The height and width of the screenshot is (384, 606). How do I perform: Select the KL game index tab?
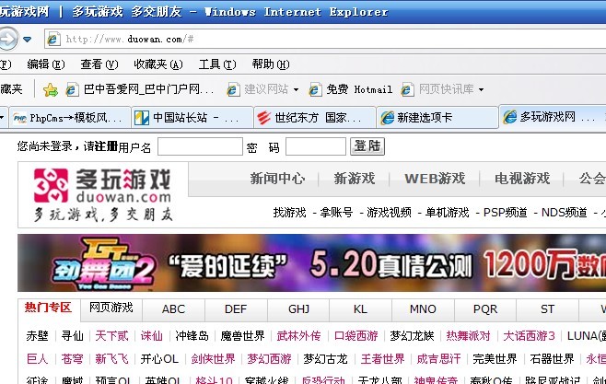tap(361, 309)
